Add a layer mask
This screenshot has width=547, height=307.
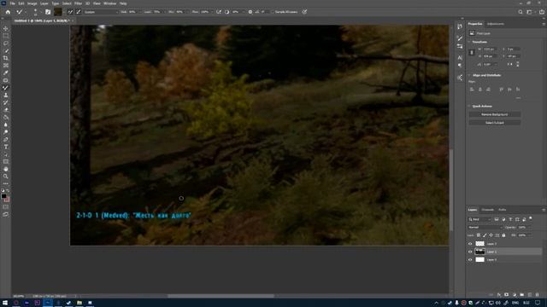pos(507,295)
